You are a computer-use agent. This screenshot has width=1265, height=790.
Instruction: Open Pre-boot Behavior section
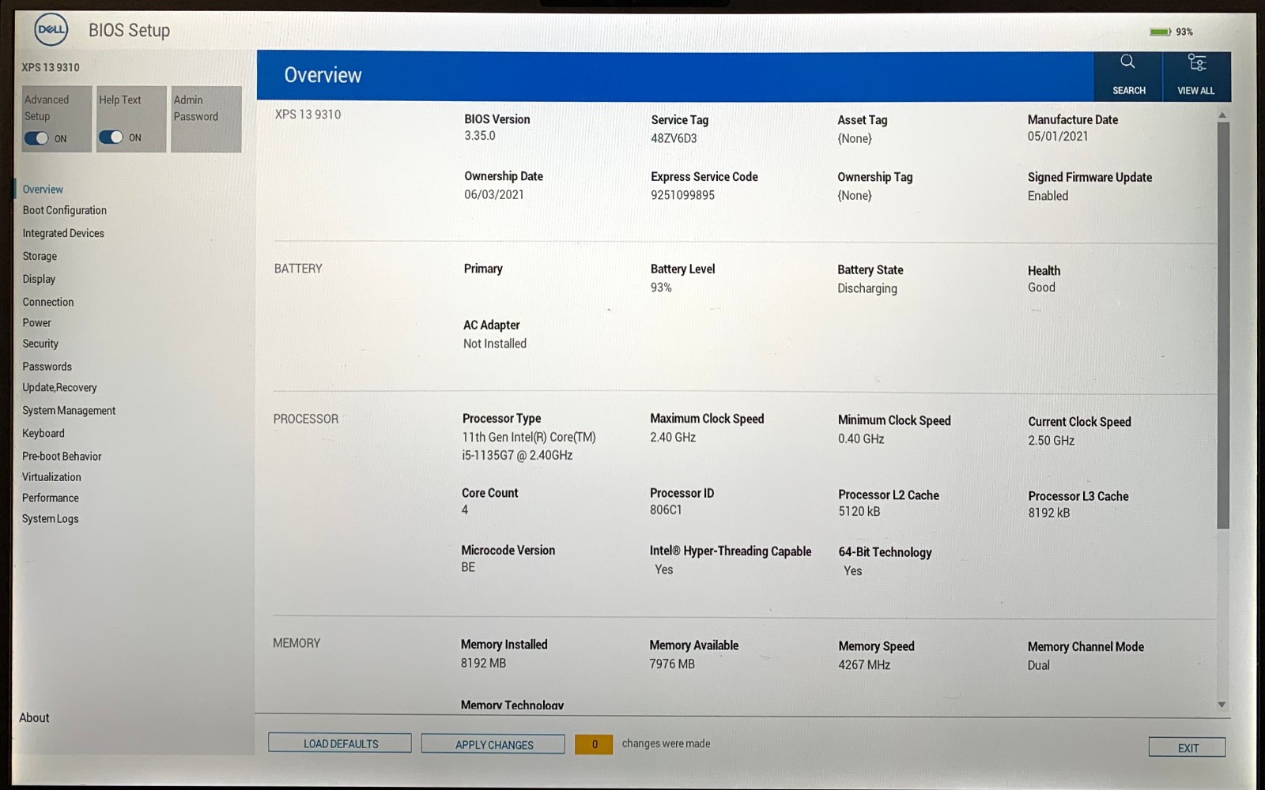pyautogui.click(x=62, y=456)
